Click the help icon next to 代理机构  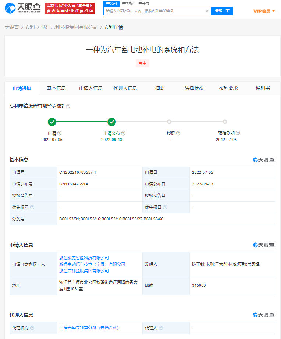(32, 328)
